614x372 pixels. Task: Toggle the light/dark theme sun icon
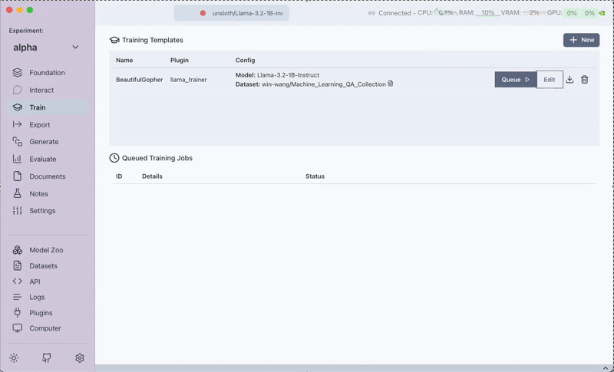pos(14,358)
